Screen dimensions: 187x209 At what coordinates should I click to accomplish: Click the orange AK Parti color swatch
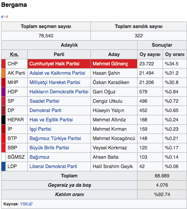click(x=4, y=73)
